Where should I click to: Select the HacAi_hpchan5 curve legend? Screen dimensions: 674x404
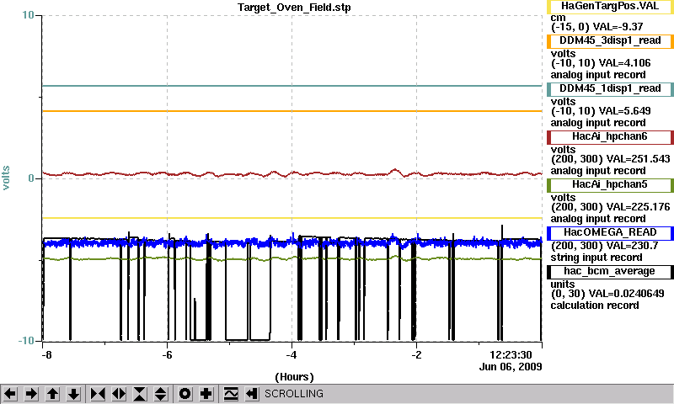click(x=610, y=185)
